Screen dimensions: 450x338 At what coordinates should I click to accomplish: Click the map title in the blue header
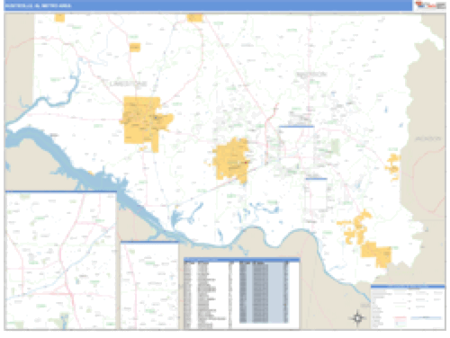point(38,5)
